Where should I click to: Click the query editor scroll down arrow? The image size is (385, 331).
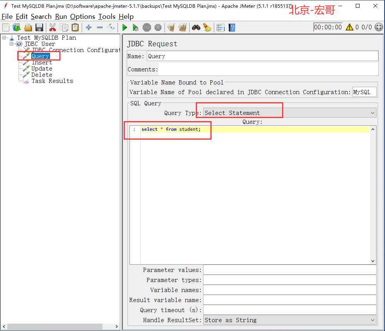coord(373,261)
